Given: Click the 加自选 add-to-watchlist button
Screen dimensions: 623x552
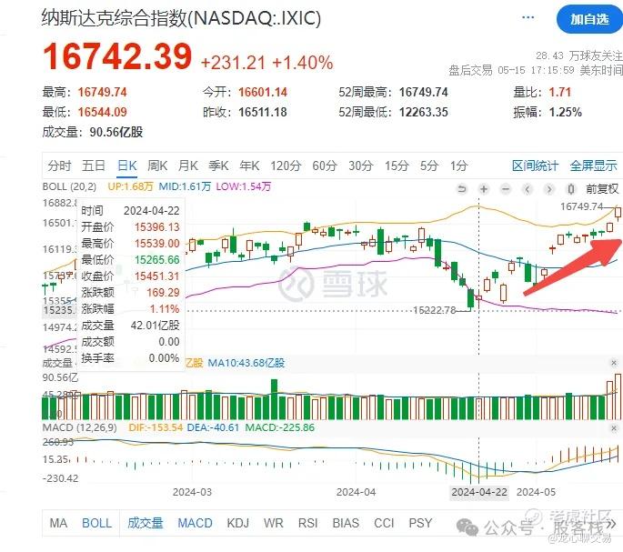Looking at the screenshot, I should [x=590, y=19].
